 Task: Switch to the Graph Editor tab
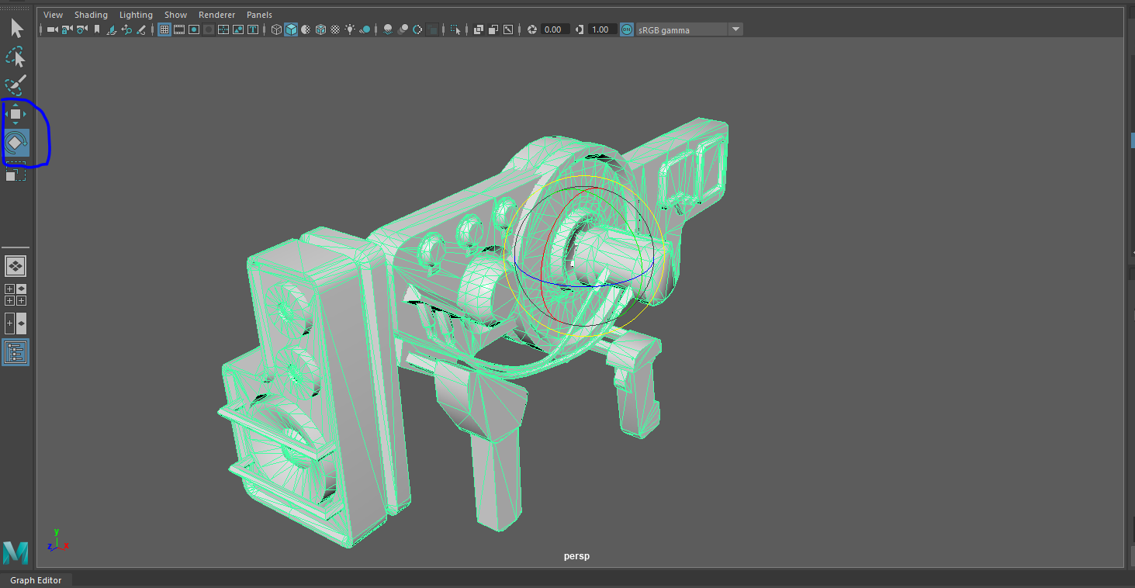point(36,580)
